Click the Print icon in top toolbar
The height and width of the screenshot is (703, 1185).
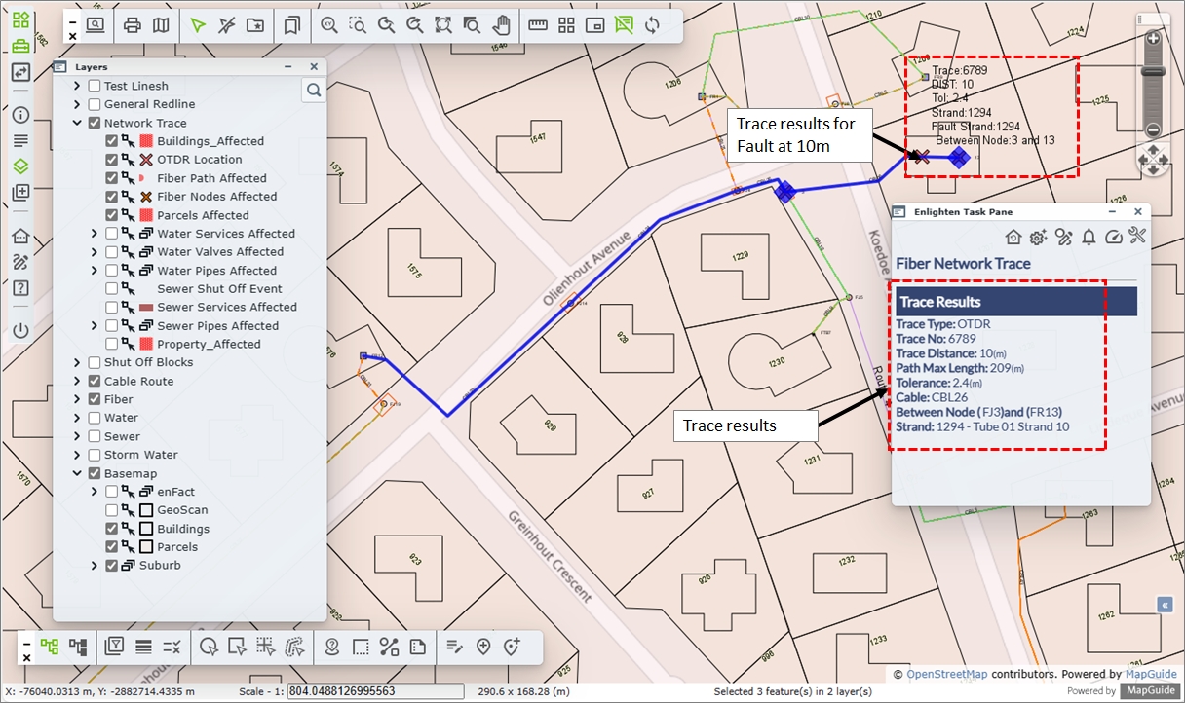click(x=132, y=25)
